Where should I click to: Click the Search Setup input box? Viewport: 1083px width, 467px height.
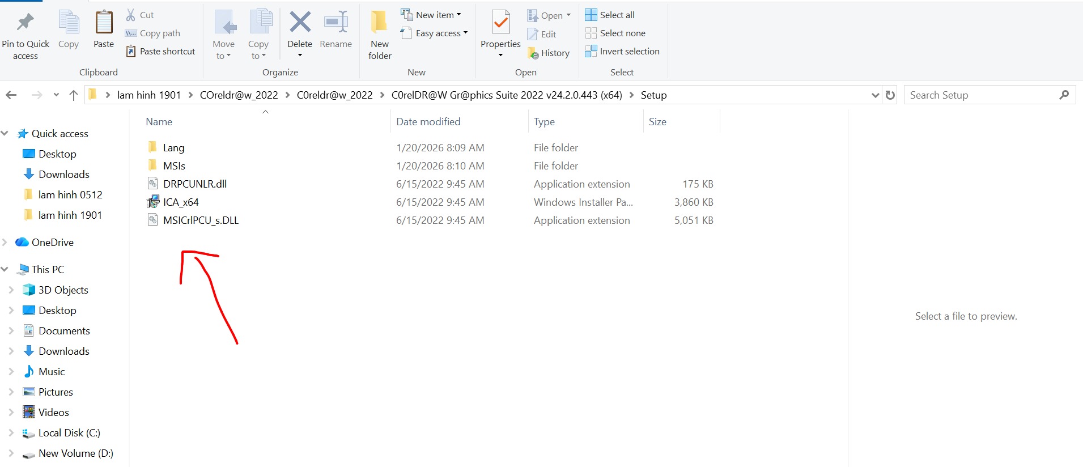tap(980, 95)
